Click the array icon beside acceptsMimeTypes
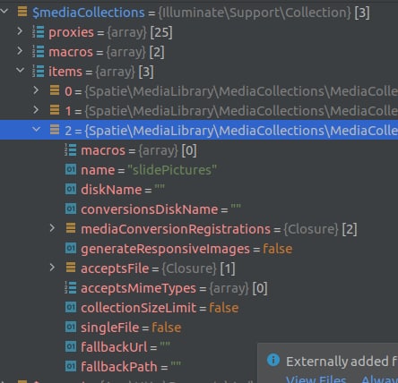 pos(71,287)
